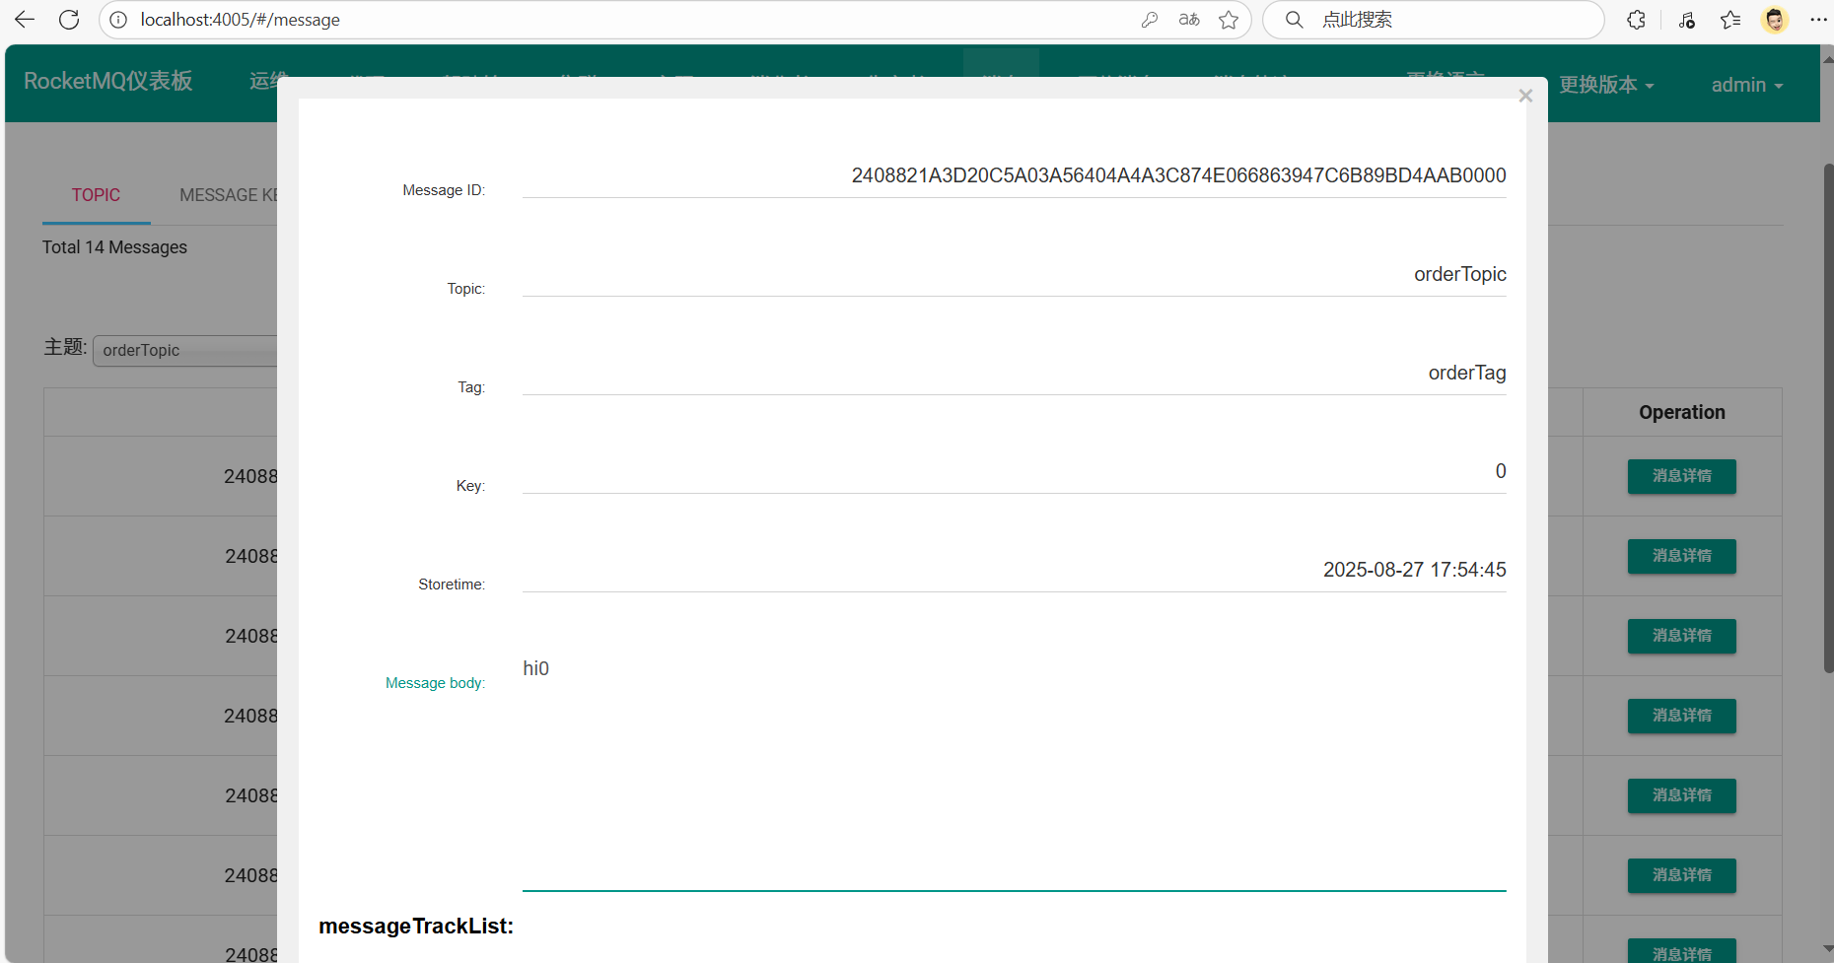Click inside the Message body text area
Viewport: 1834px width, 963px height.
click(1014, 769)
